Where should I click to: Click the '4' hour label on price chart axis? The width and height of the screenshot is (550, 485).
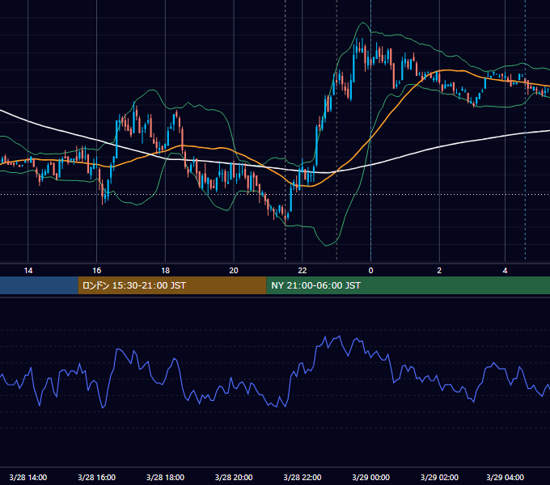(x=505, y=271)
